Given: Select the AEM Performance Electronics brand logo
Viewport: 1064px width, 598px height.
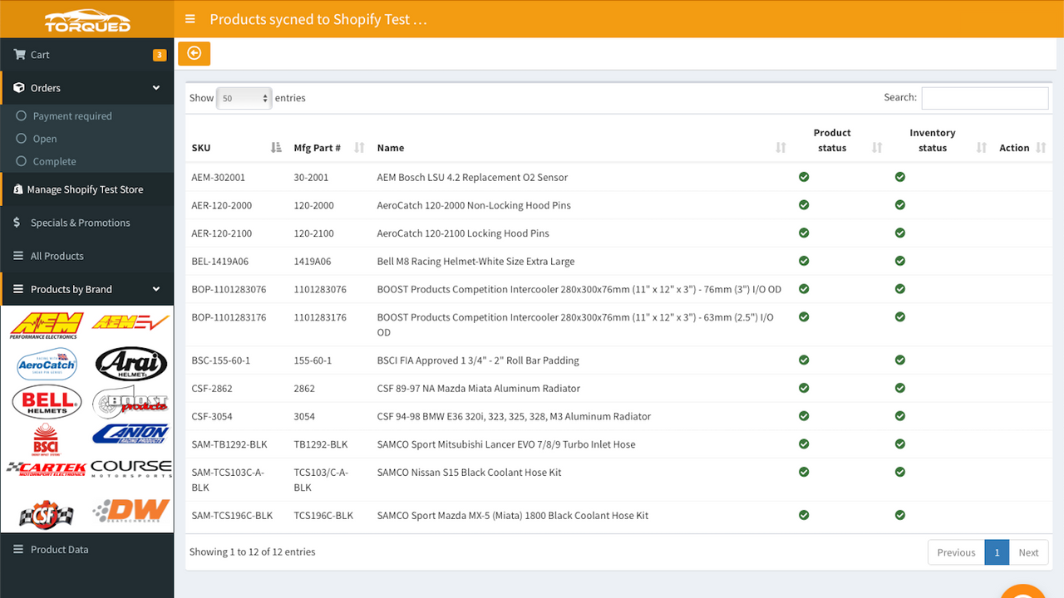Looking at the screenshot, I should [47, 326].
